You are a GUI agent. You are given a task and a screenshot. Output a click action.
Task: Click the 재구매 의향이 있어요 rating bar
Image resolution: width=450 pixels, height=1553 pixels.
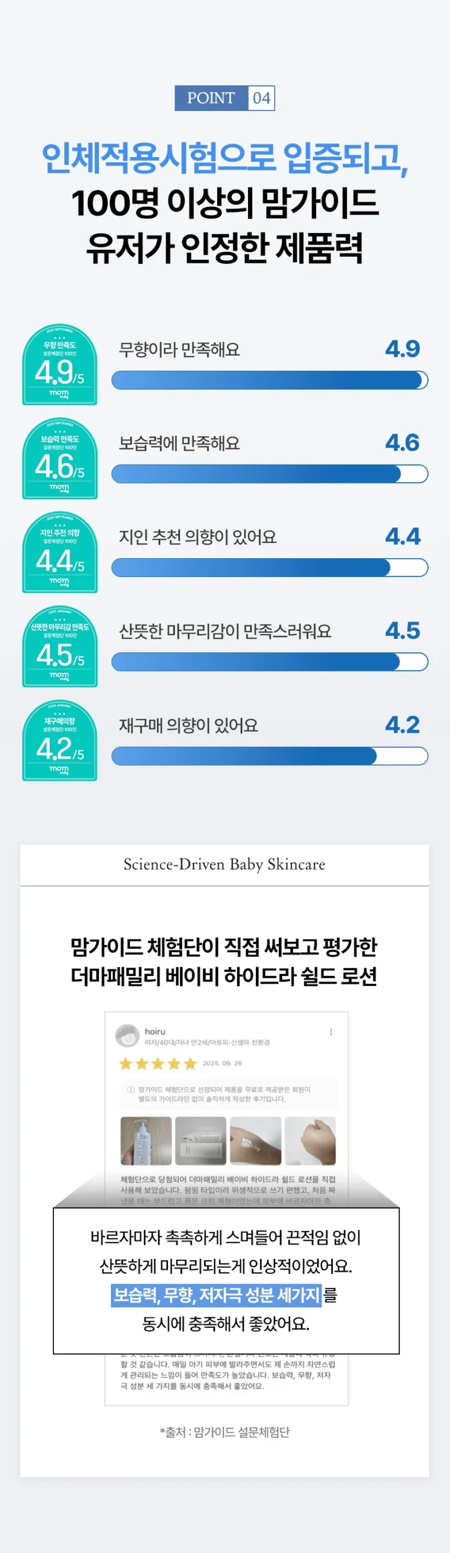[269, 756]
